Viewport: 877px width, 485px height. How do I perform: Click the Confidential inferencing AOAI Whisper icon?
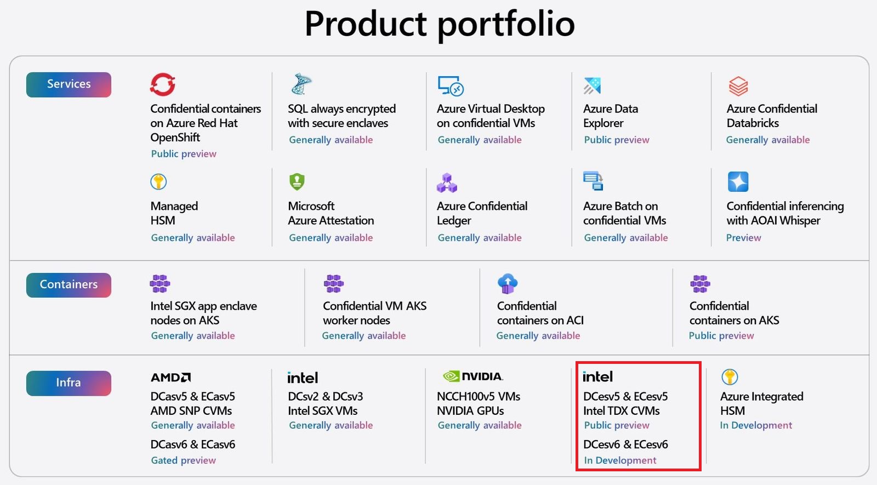[x=738, y=181]
